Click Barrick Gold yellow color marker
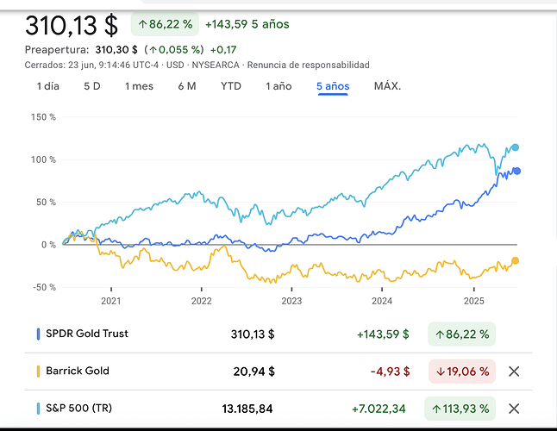 [x=38, y=372]
